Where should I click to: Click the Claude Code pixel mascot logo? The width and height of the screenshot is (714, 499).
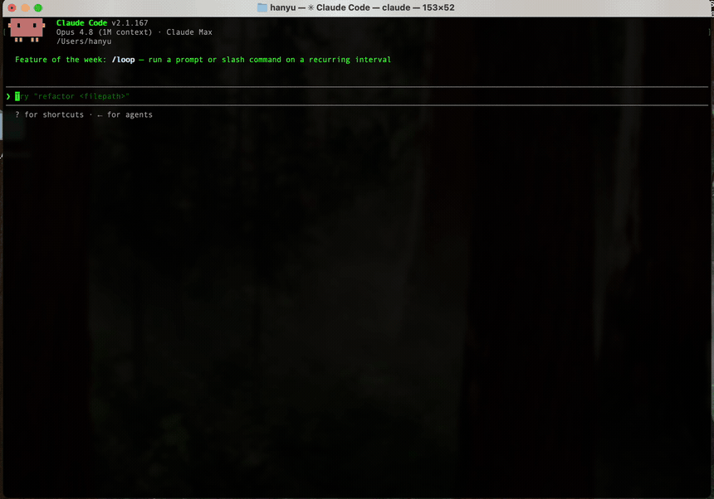click(x=27, y=30)
